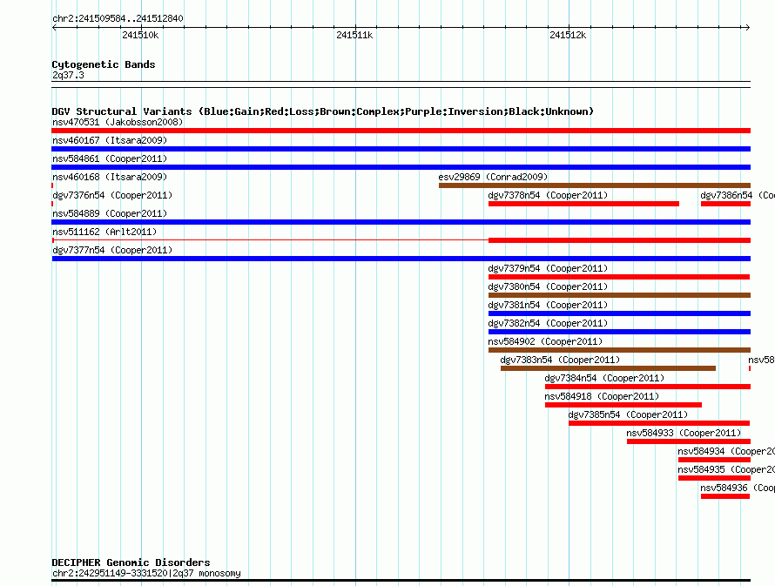Screen dimensions: 775x586
Task: Click the blue nsv584889 variant bar
Action: [x=401, y=222]
